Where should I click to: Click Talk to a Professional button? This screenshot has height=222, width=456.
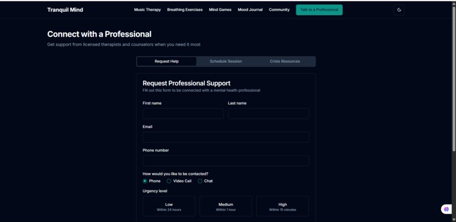click(x=319, y=10)
